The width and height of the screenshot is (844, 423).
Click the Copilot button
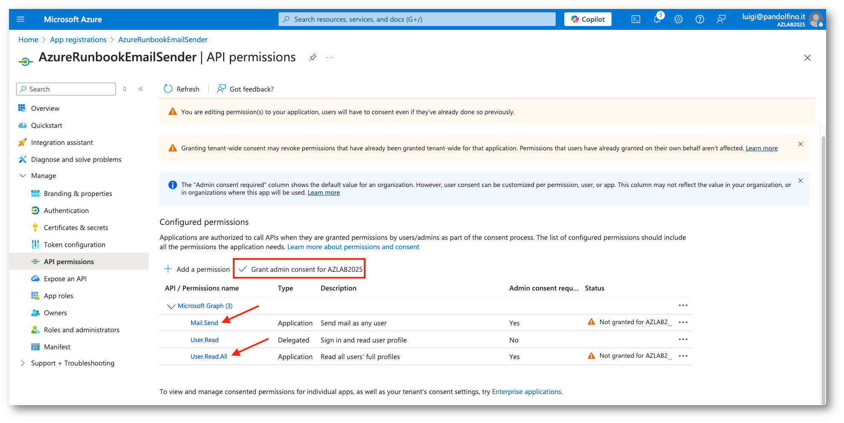tap(588, 19)
